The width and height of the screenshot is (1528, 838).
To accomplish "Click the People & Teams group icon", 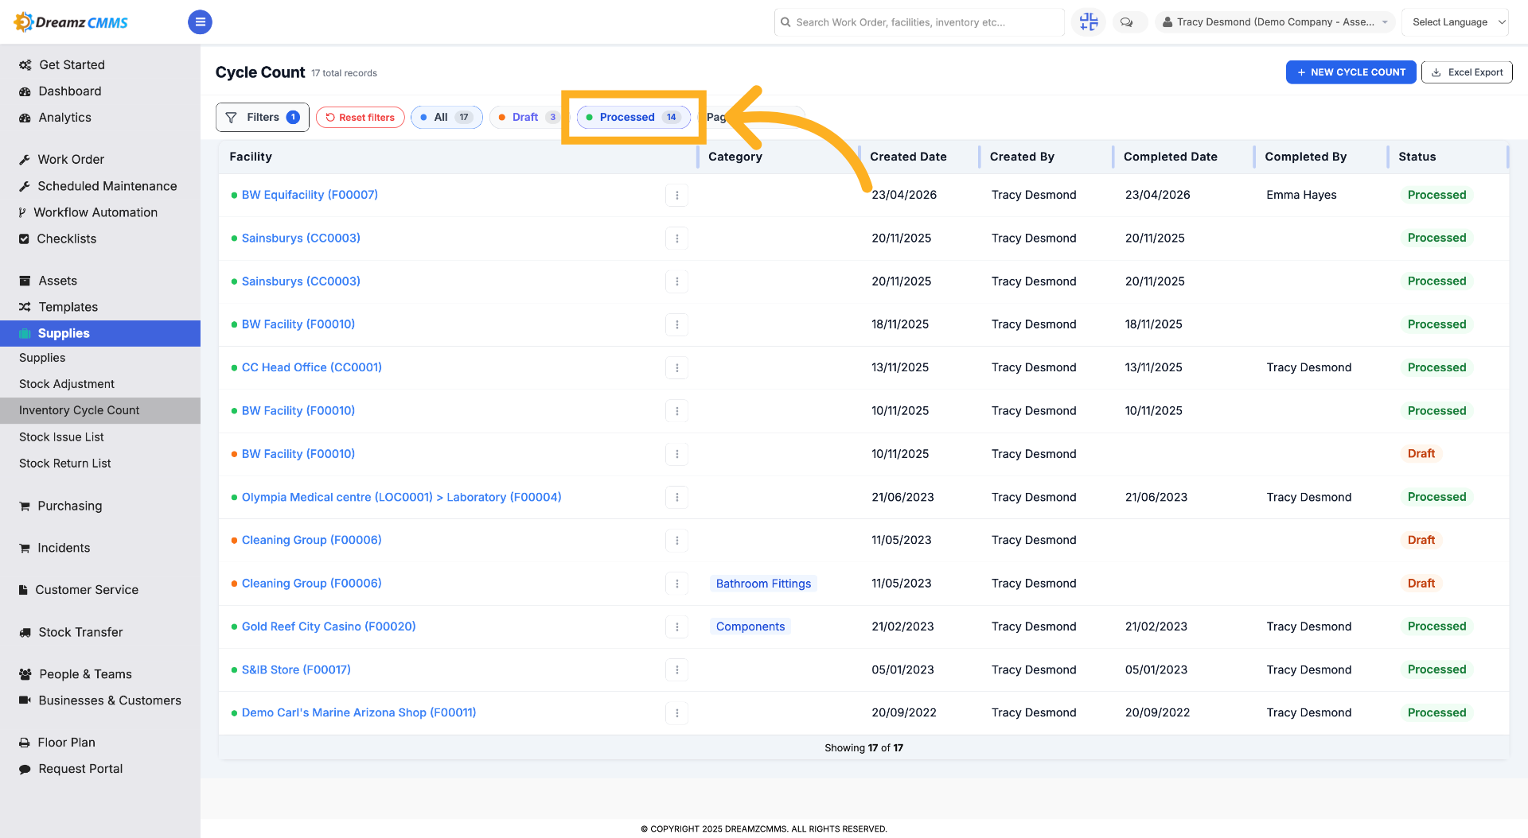I will [25, 674].
